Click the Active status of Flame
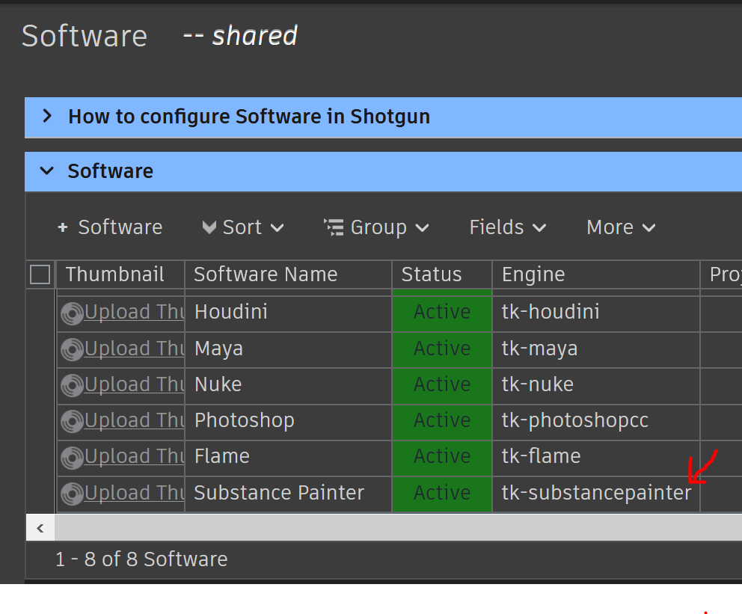Viewport: 742px width, 614px height. [443, 458]
